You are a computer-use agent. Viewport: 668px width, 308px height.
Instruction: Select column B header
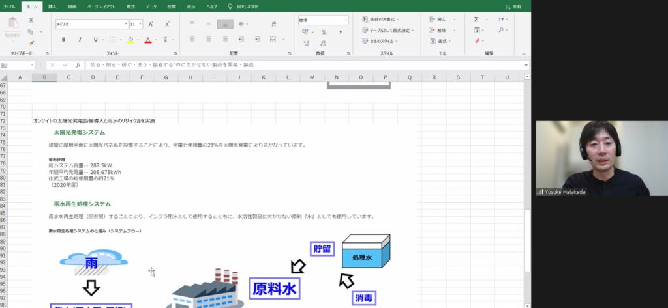coord(44,77)
